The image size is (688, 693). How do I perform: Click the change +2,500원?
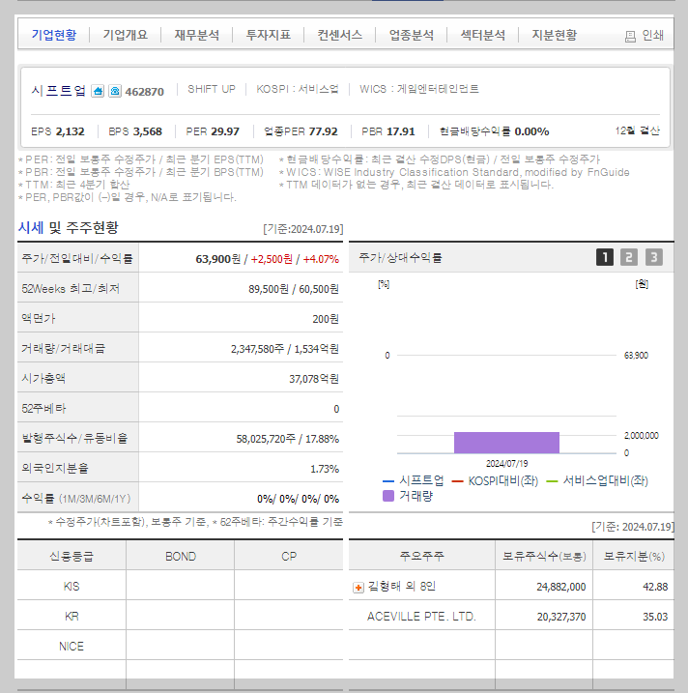click(272, 259)
